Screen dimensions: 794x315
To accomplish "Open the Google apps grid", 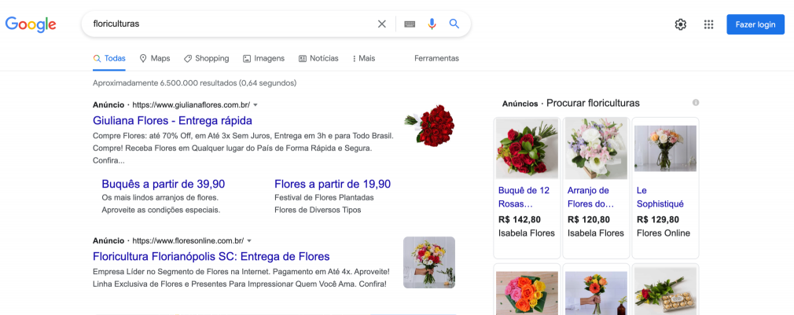I will tap(708, 24).
